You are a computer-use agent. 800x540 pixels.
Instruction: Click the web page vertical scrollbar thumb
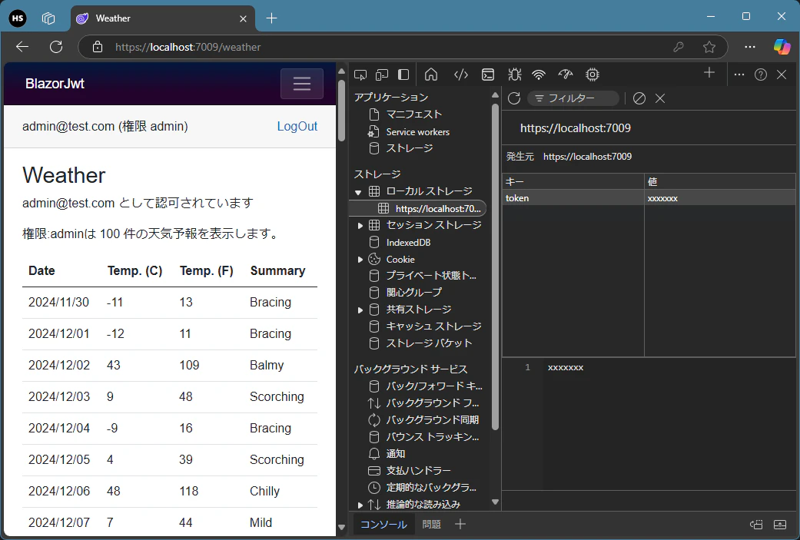click(341, 109)
